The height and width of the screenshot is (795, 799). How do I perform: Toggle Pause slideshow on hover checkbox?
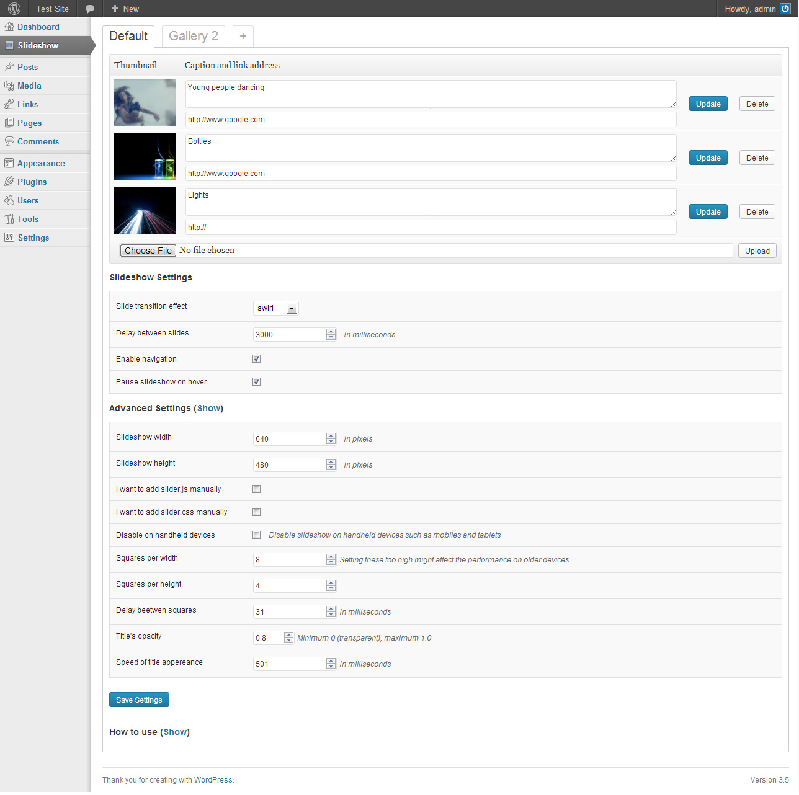[x=256, y=382]
